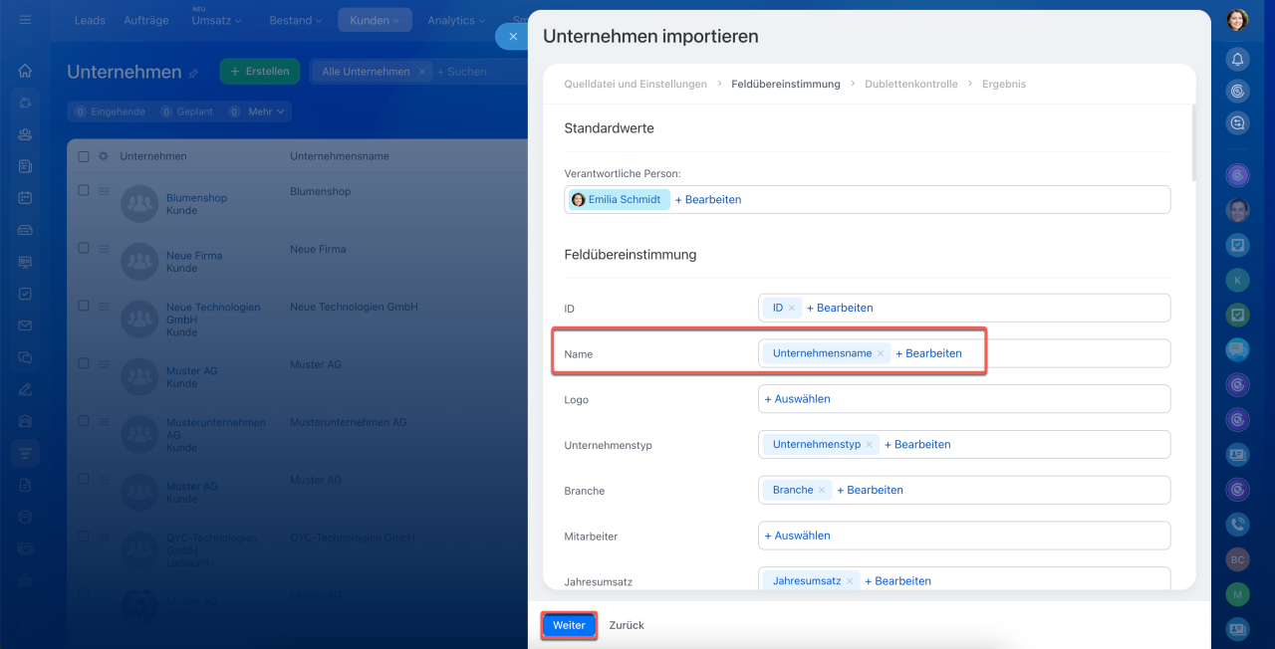Click the import form vertical scrollbar
Screen dimensions: 1275x649
click(x=1192, y=142)
